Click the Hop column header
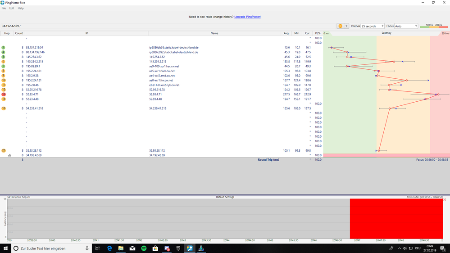The image size is (450, 253). click(7, 33)
